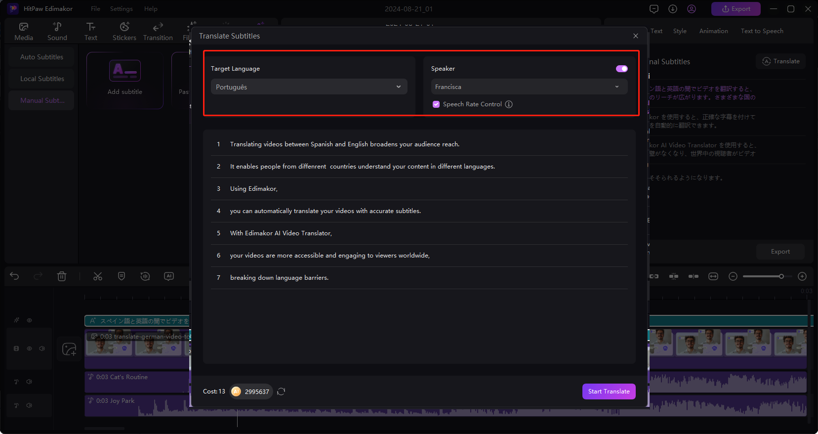818x434 pixels.
Task: Zoom in timeline with plus icon
Action: [x=802, y=276]
